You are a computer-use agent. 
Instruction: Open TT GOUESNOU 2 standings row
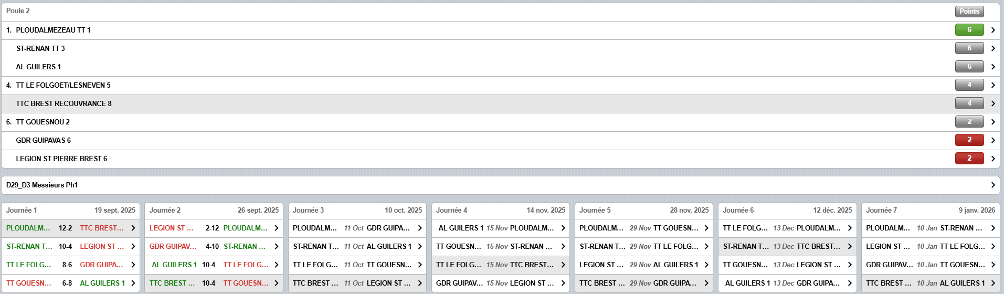click(x=43, y=122)
